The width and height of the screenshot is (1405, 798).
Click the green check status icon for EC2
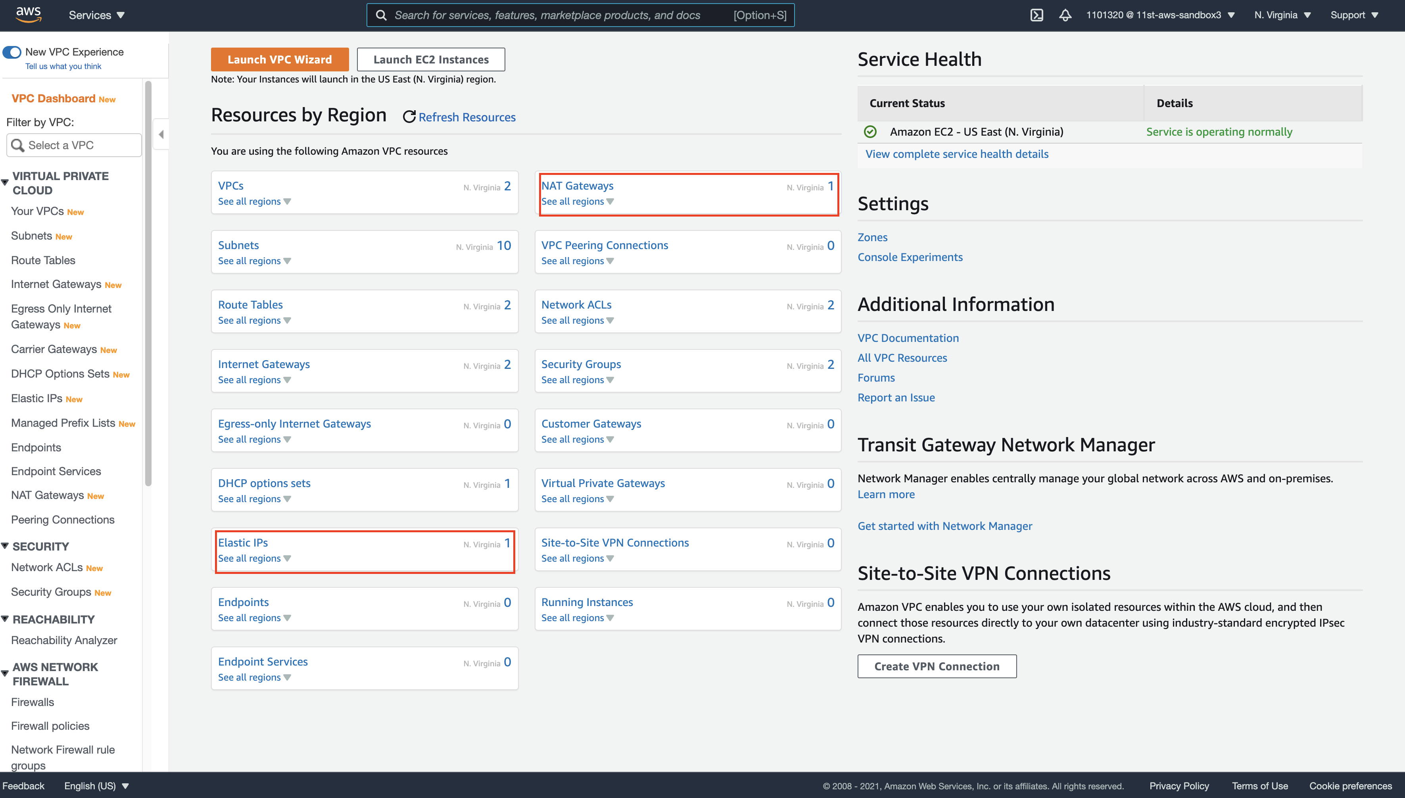[x=870, y=132]
